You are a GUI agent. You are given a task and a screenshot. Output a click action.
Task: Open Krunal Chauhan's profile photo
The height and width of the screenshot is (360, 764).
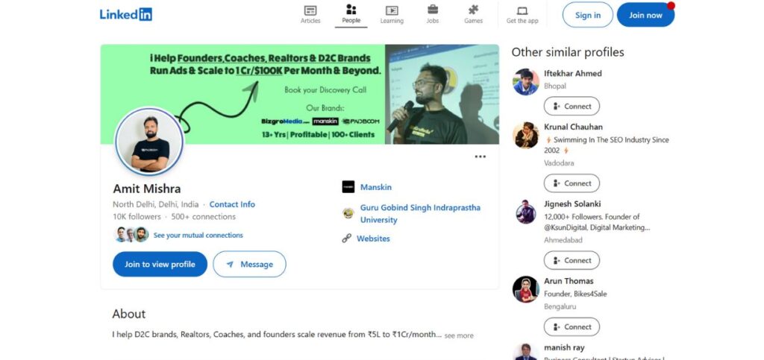(x=526, y=135)
